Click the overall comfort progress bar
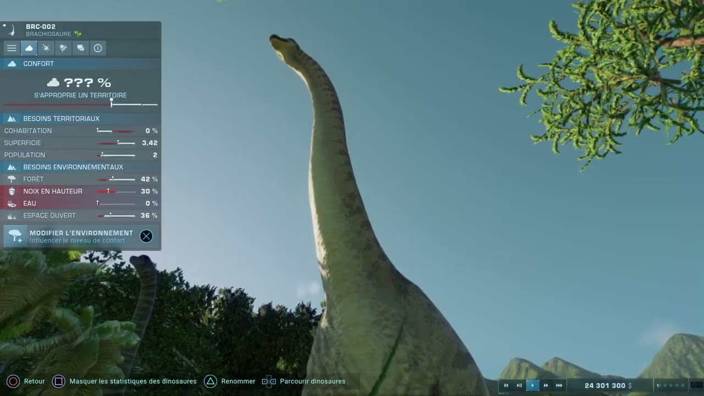Viewport: 704px width, 396px height. [x=80, y=104]
